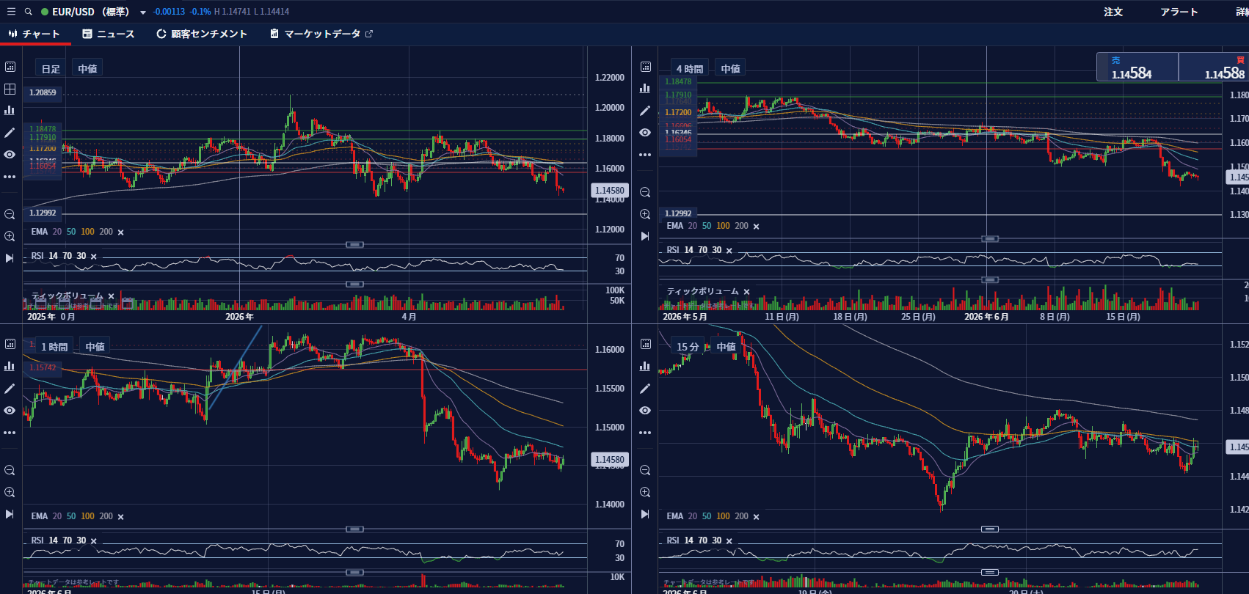Toggle eye visibility icon in 4時間 chart
This screenshot has height=594, width=1249.
pos(645,133)
